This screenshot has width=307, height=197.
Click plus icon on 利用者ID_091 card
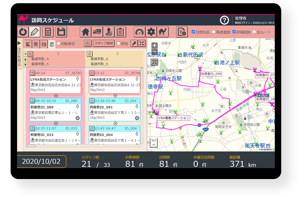[x=137, y=118]
